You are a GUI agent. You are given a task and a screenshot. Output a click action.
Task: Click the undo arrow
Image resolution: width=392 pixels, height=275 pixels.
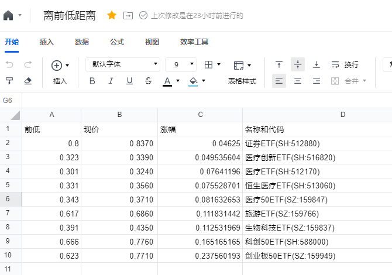9,65
